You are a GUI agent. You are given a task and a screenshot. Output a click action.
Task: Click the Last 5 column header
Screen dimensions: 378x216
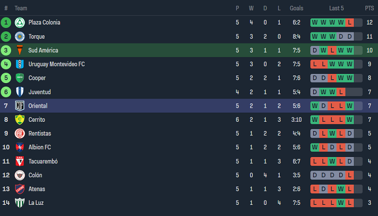[x=336, y=8]
